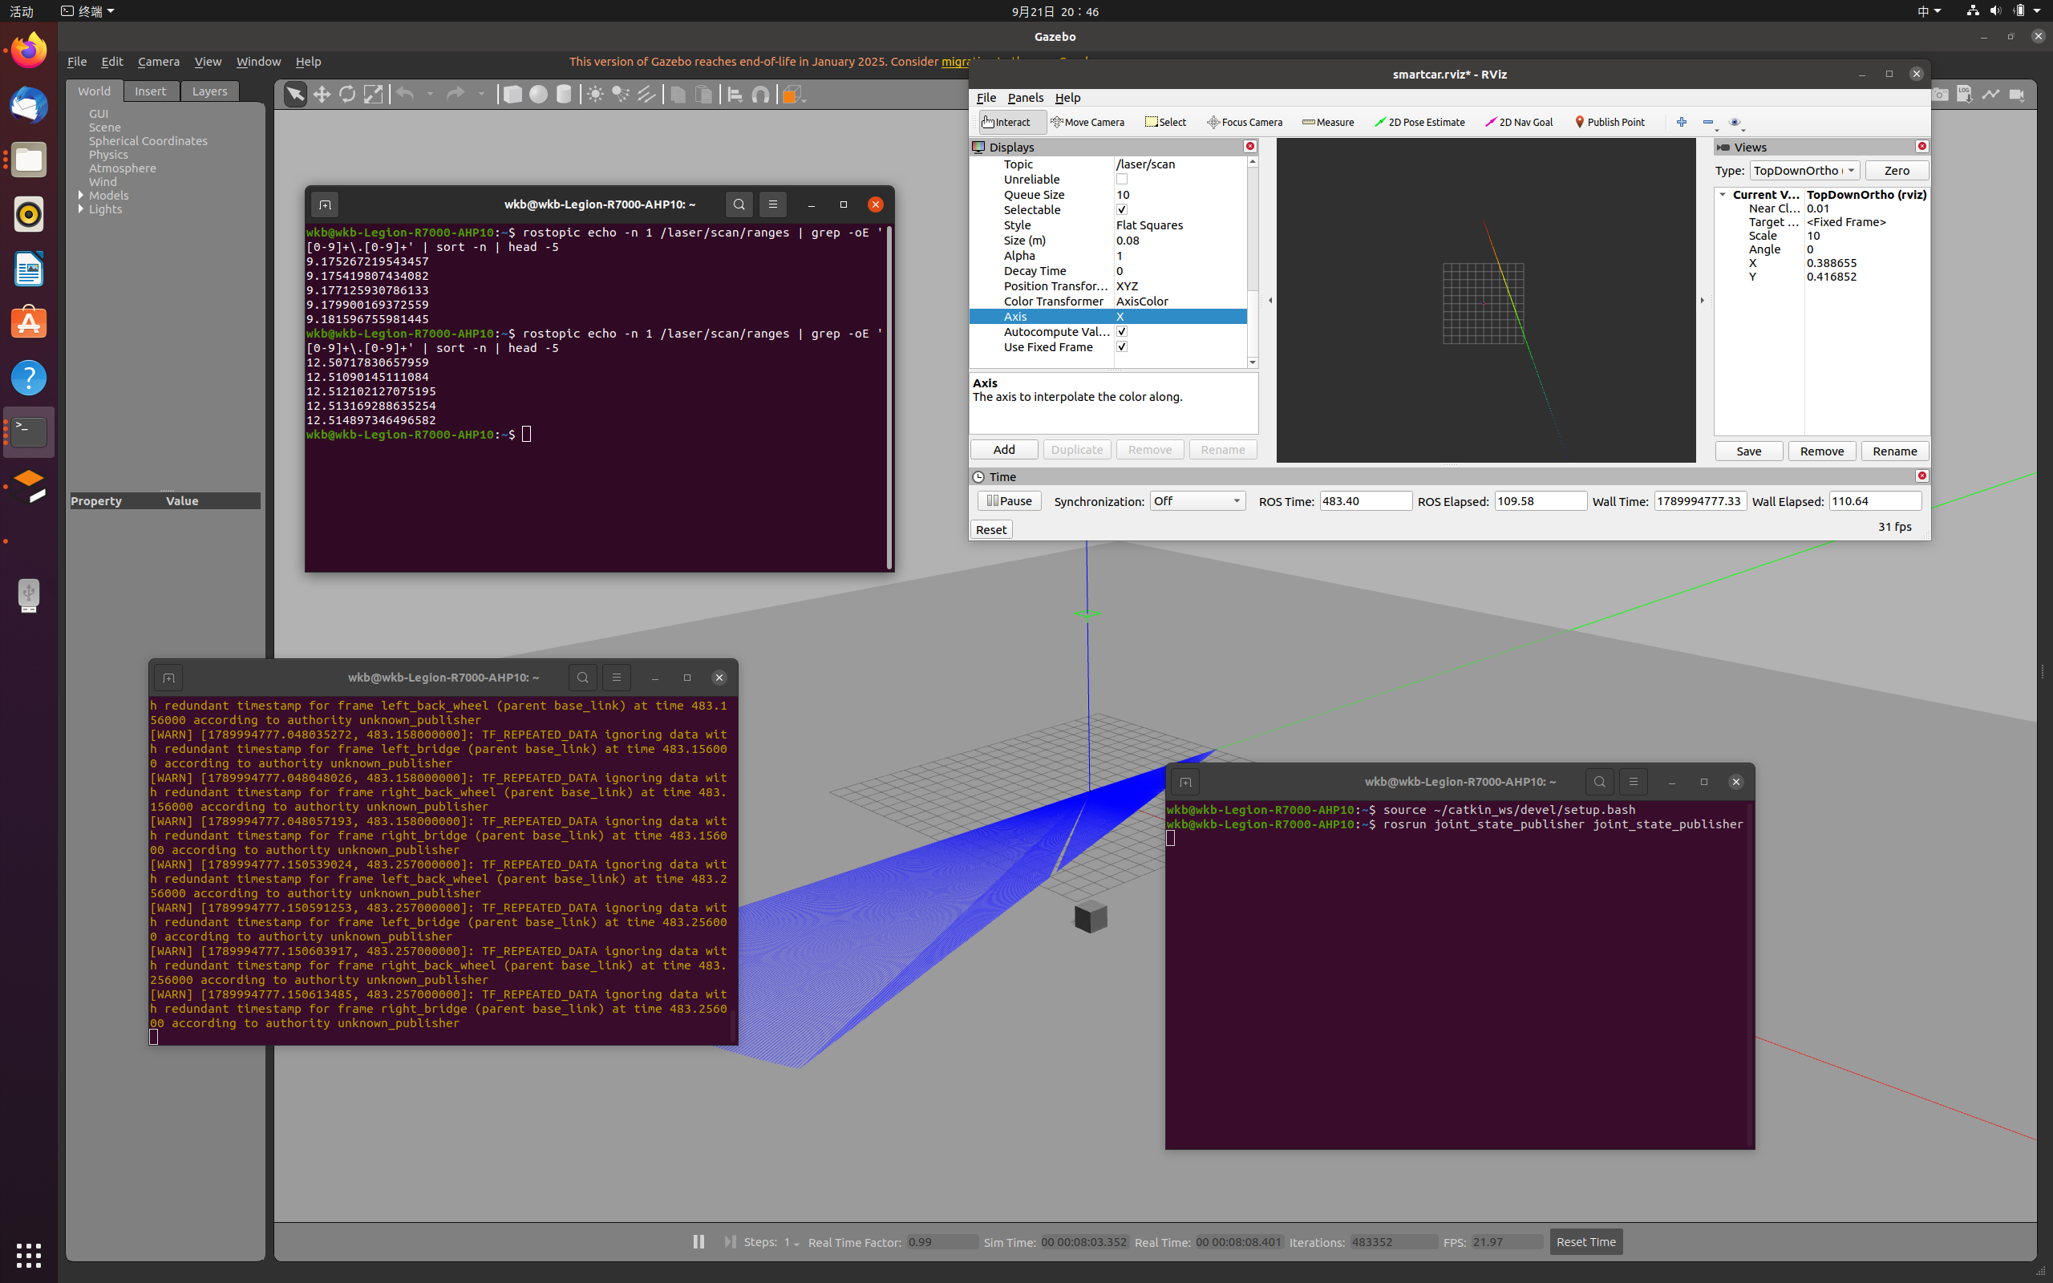
Task: Open Gazebo view angle orange cube tool
Action: 792,94
